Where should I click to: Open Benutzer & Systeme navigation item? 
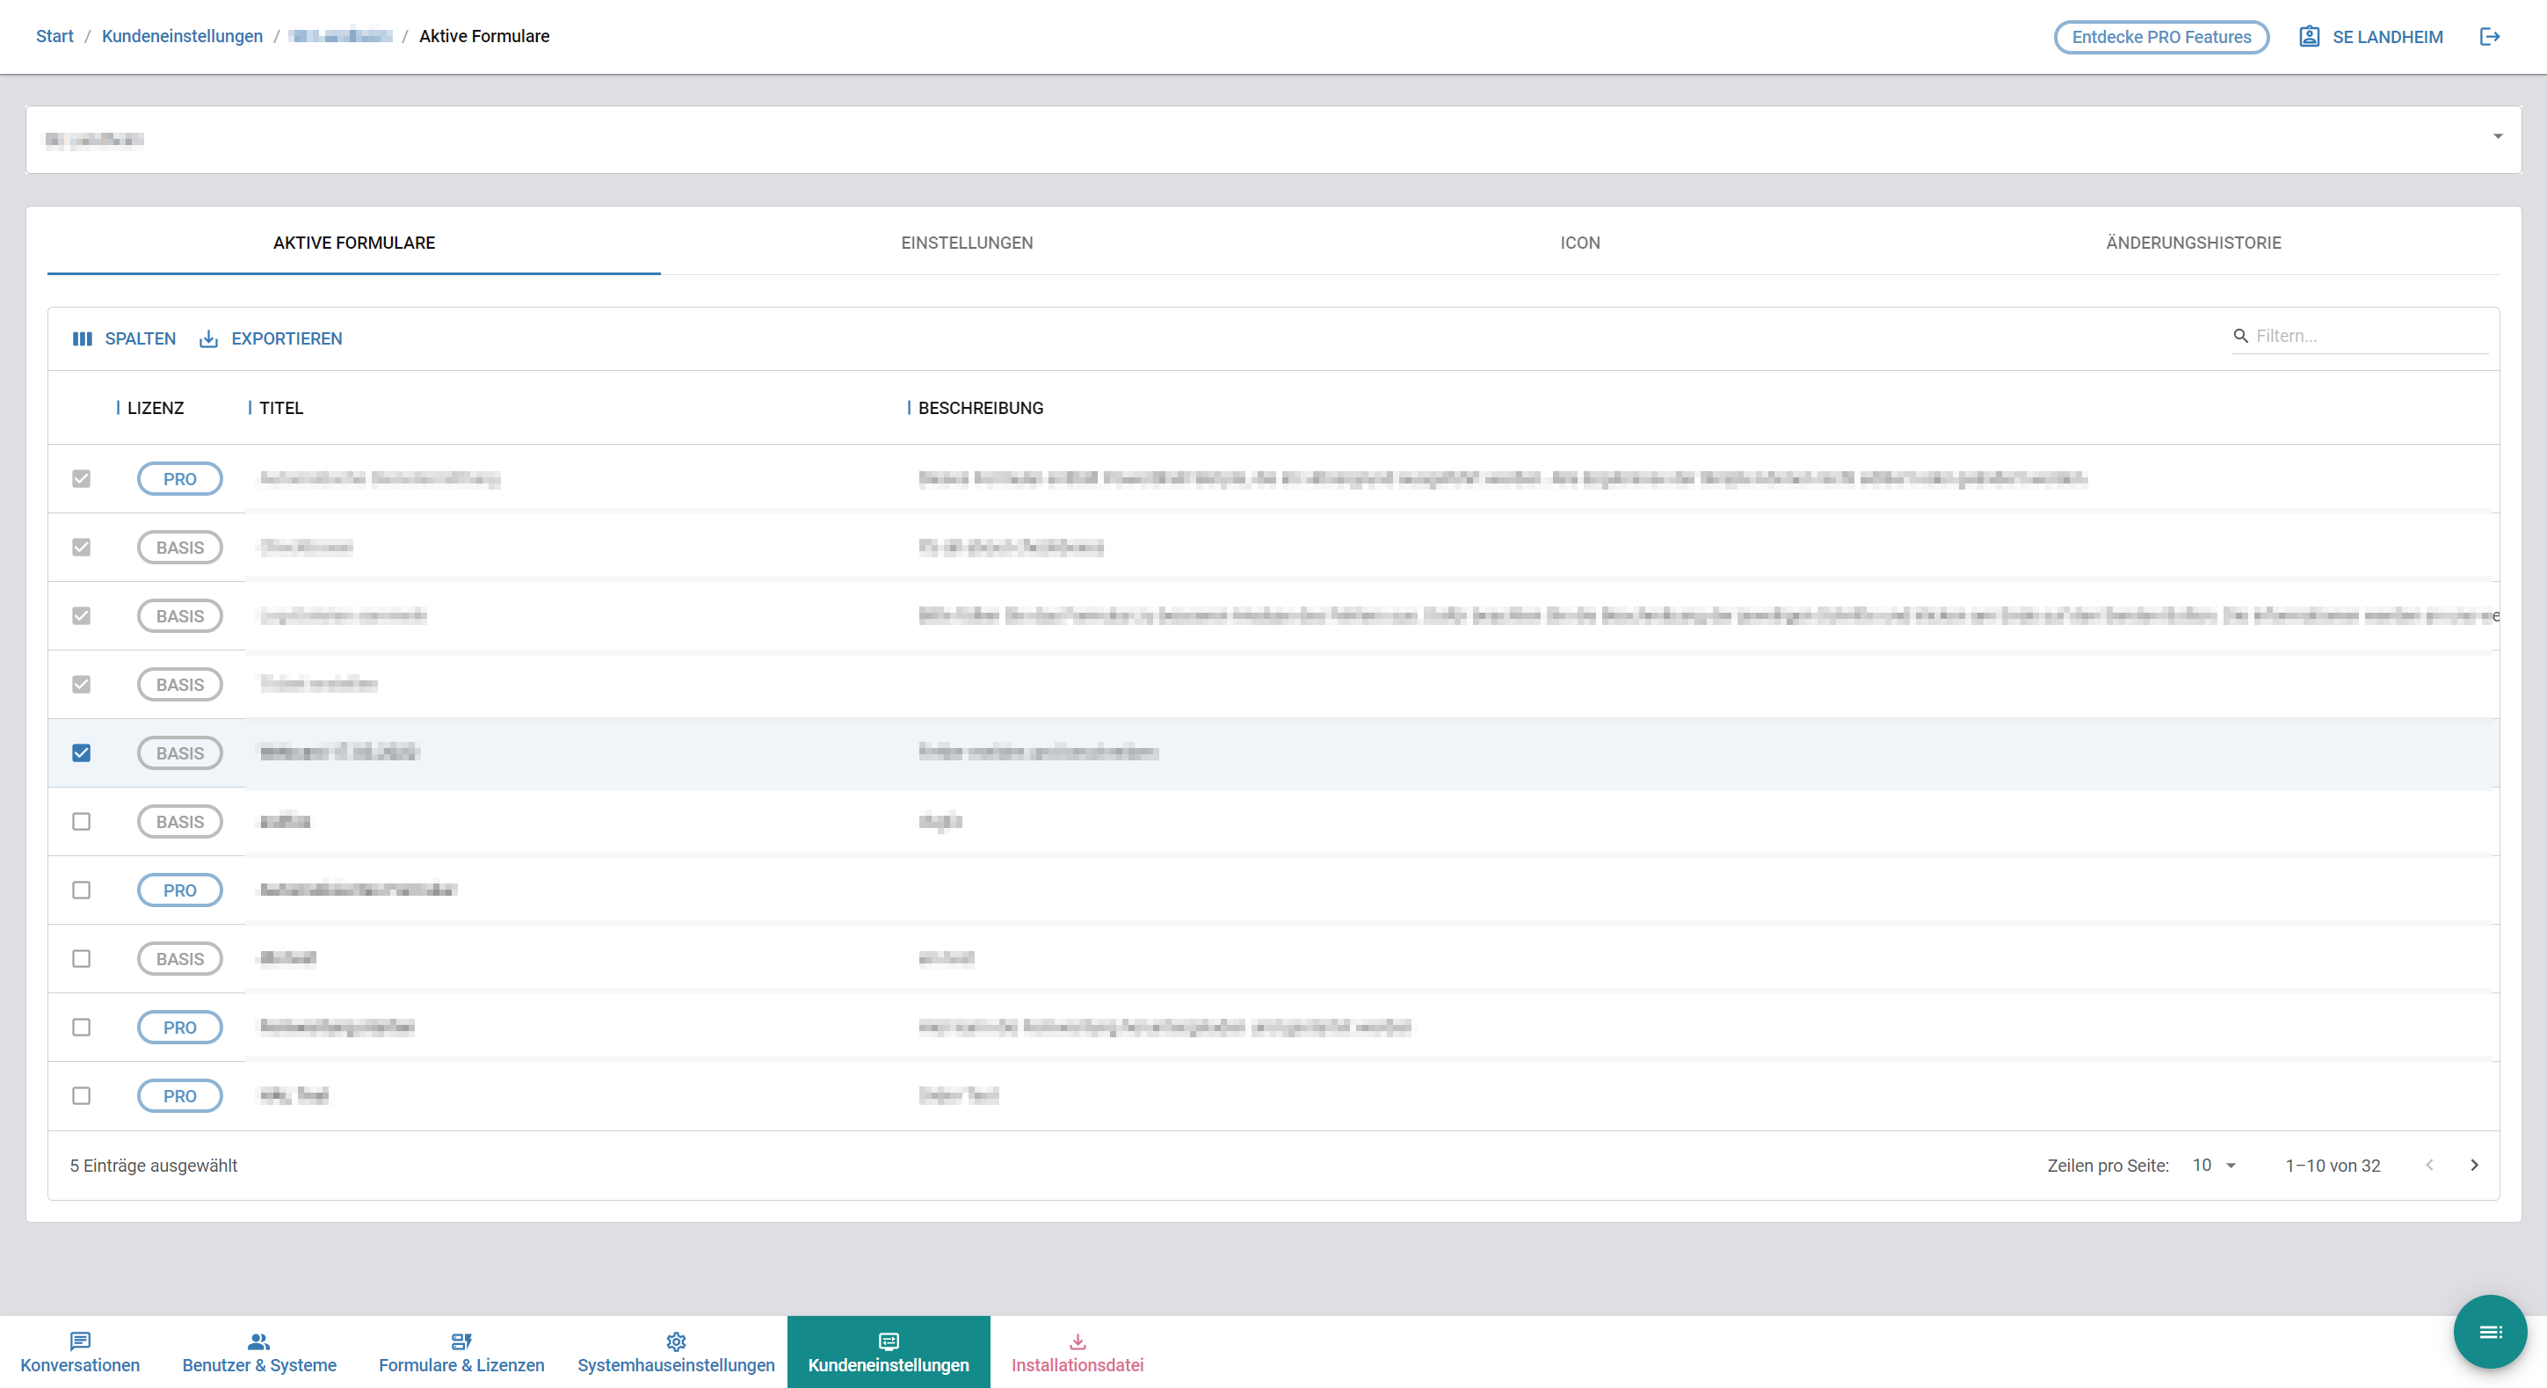259,1351
